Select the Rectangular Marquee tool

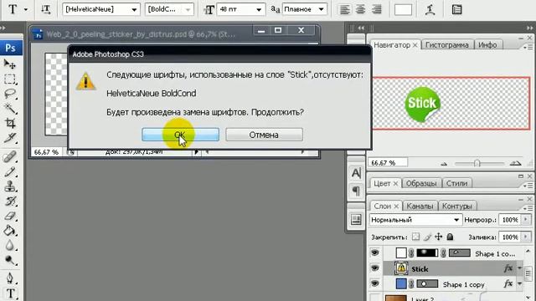coord(10,79)
